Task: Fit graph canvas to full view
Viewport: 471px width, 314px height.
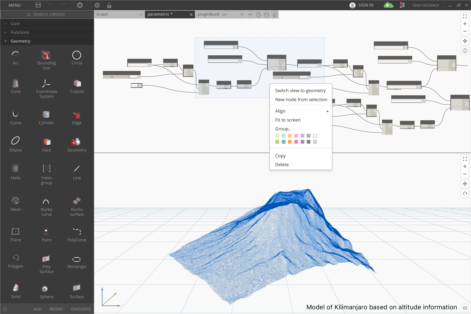Action: 465,16
